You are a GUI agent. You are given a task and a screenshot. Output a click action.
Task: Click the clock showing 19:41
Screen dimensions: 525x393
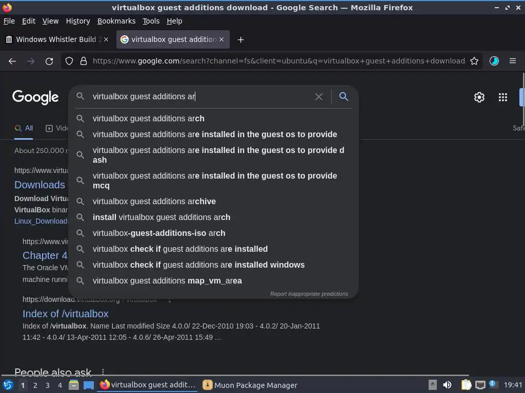(513, 385)
